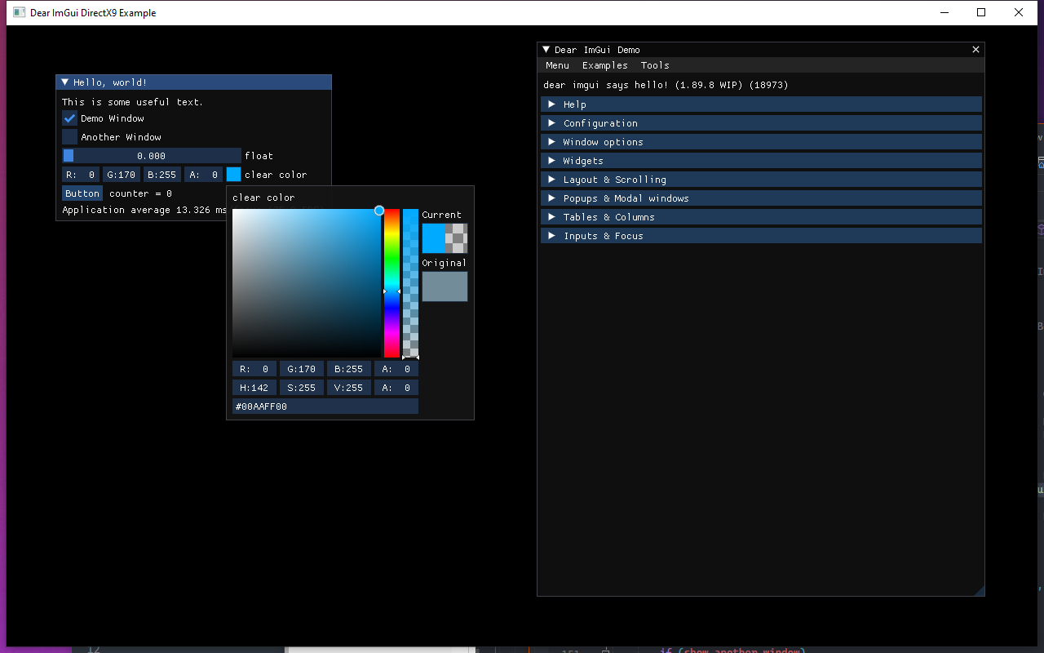
Task: Expand the Popups & Modal windows section
Action: (x=761, y=198)
